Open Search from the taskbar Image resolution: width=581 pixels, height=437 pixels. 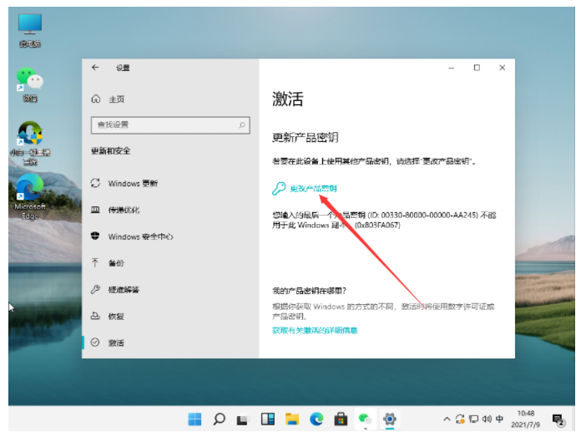coord(219,419)
